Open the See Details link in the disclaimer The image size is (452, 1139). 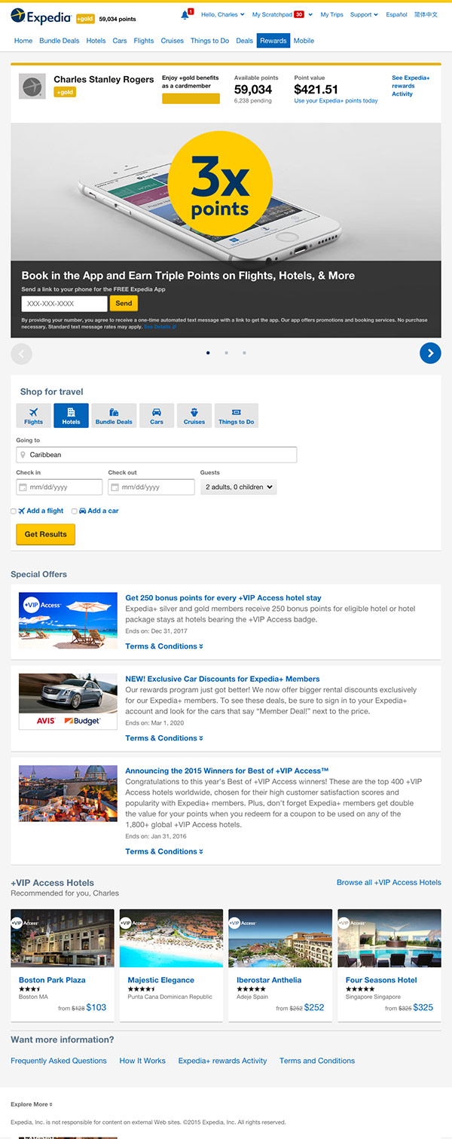tap(160, 327)
